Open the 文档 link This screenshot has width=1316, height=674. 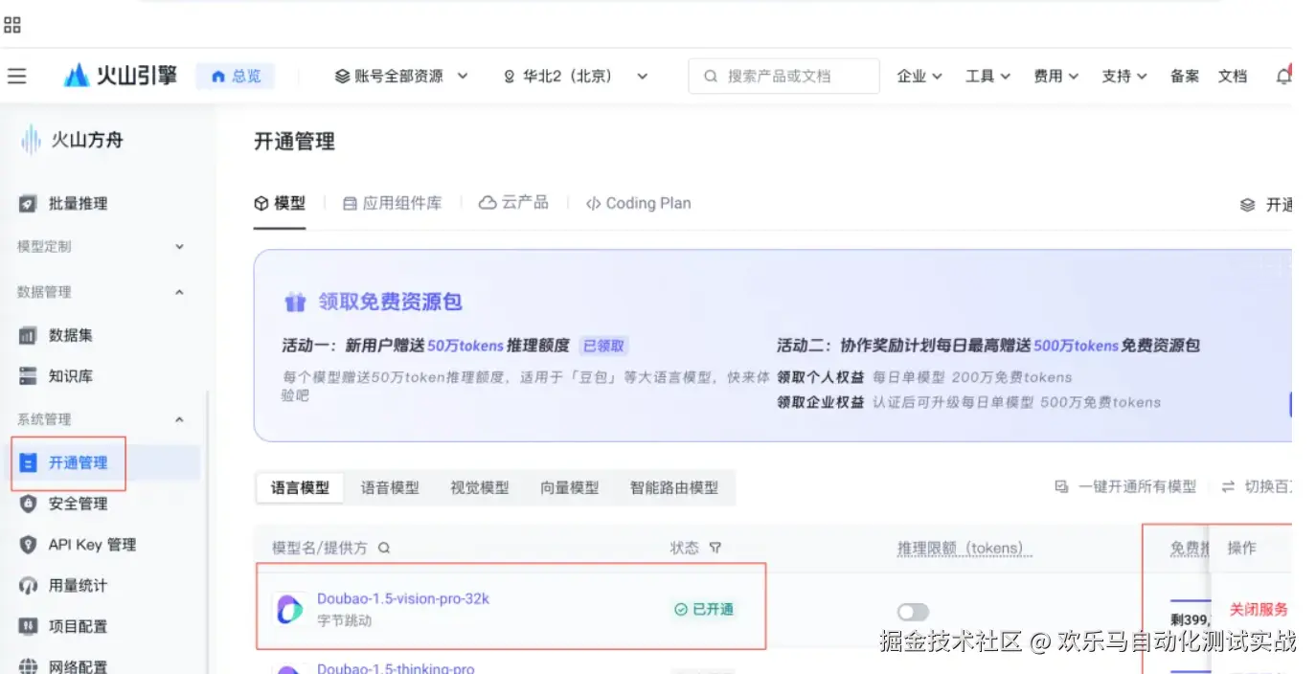[1233, 76]
